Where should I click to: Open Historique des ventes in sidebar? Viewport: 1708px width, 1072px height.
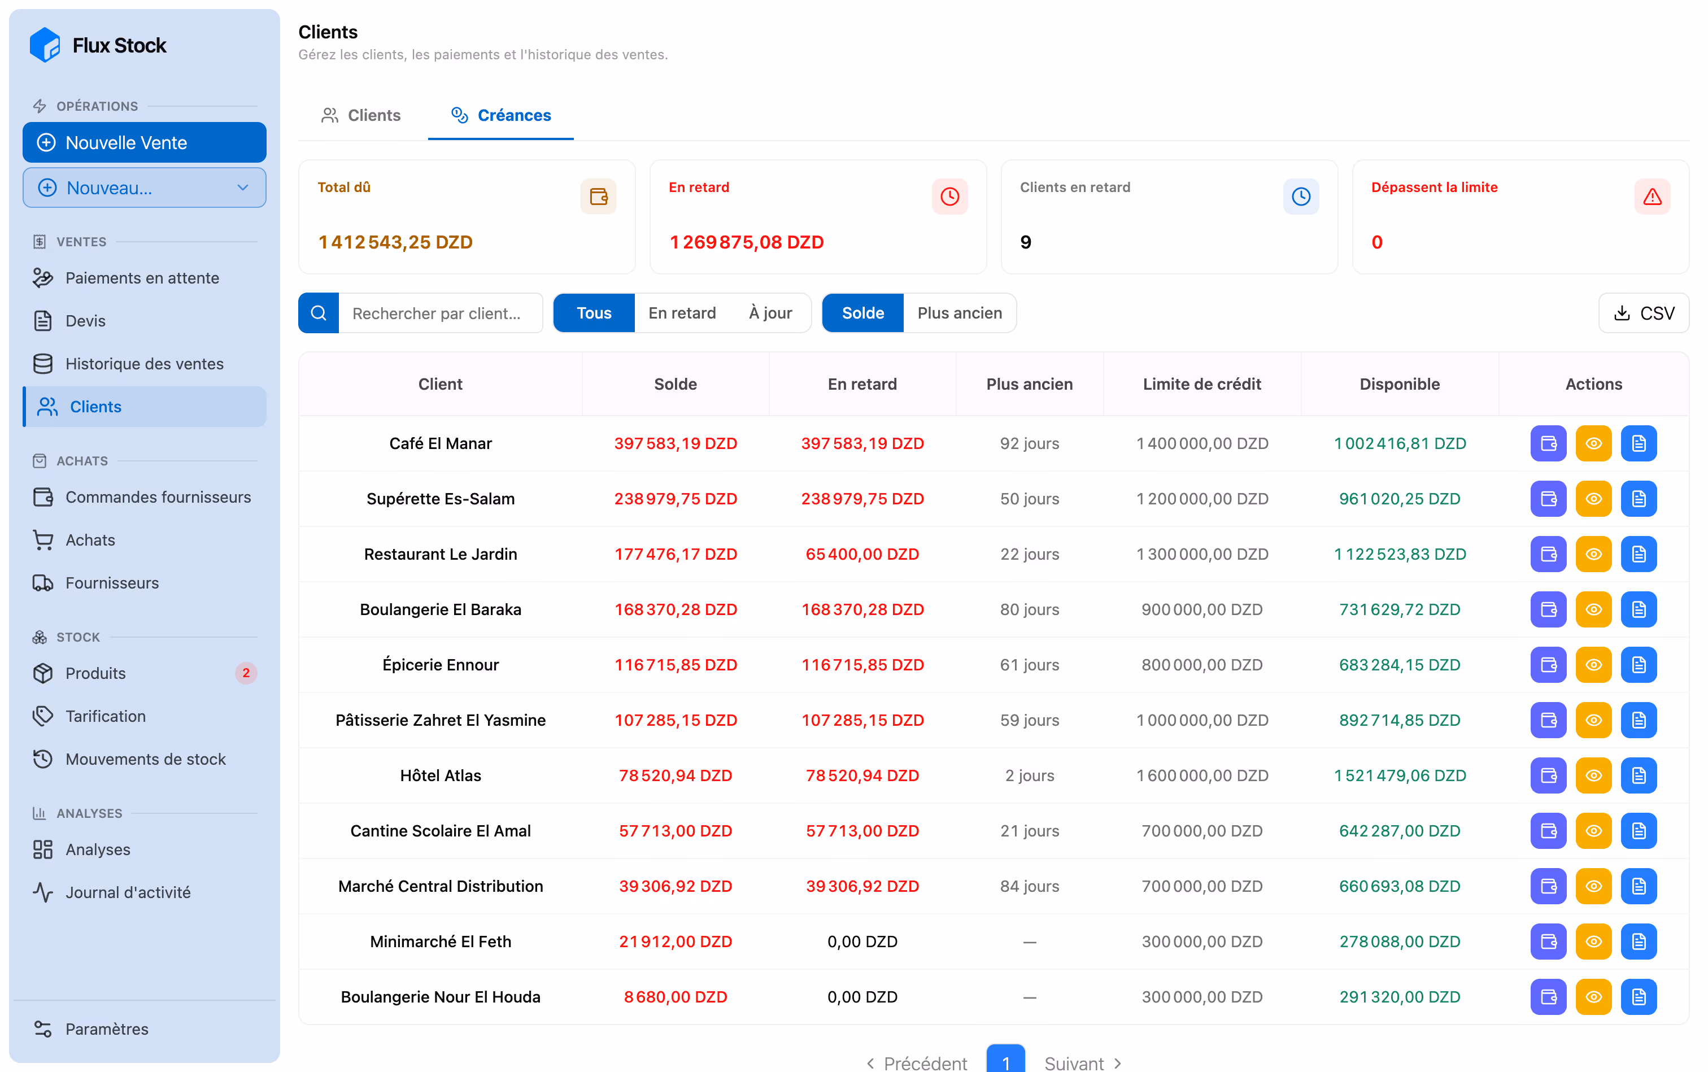pos(145,364)
